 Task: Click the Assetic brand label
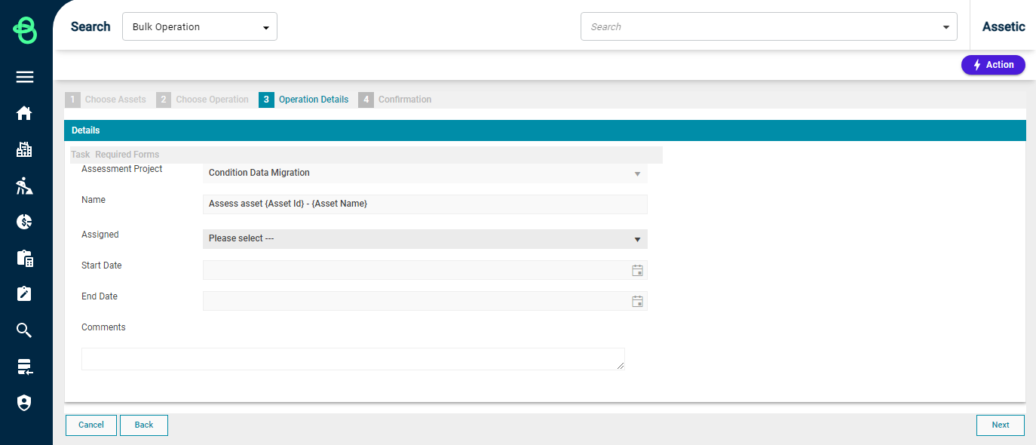point(1004,26)
